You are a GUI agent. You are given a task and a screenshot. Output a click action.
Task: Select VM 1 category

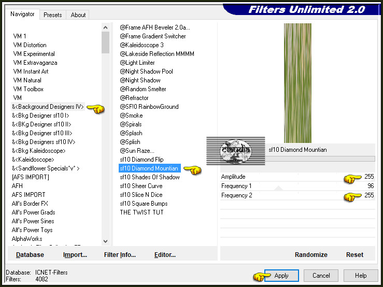point(20,36)
